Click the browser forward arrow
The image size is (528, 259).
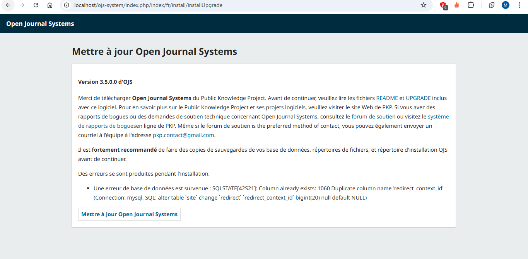22,5
